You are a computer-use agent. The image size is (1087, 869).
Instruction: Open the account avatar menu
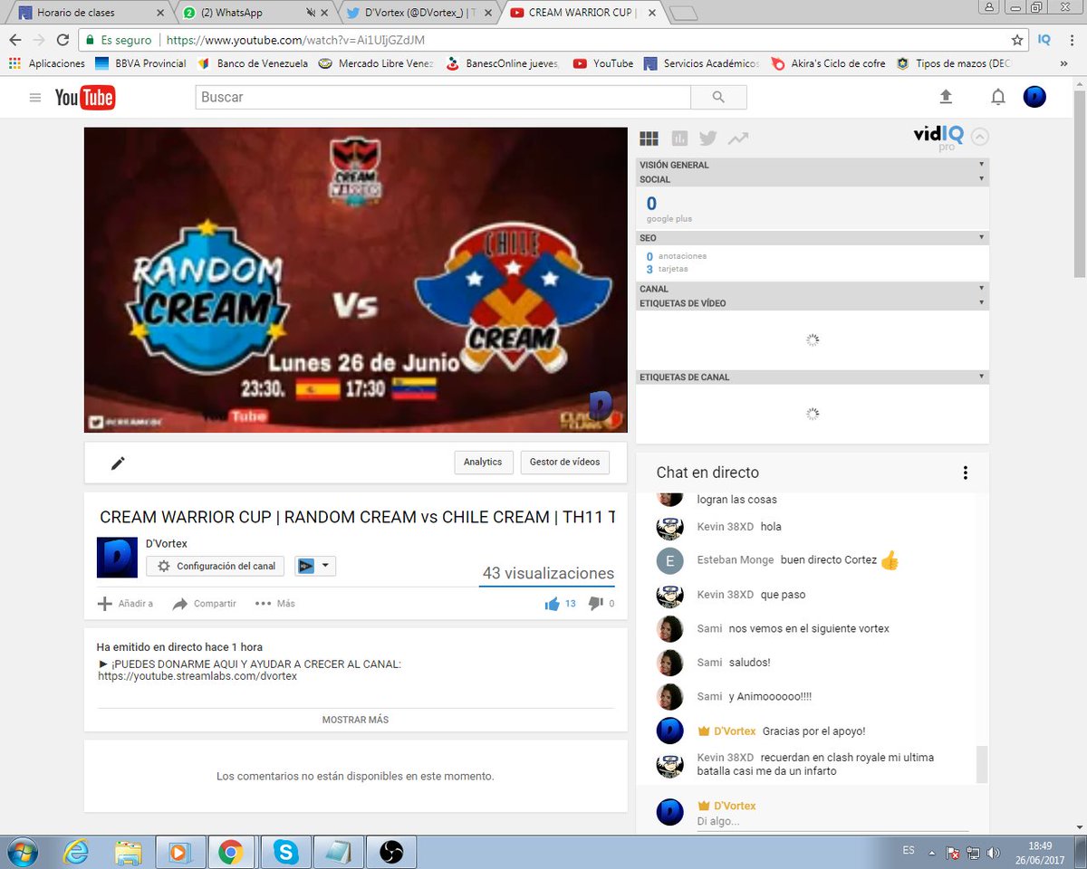[x=1034, y=97]
